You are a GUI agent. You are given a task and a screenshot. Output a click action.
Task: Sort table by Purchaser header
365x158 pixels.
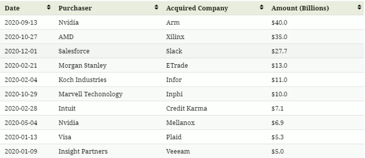coord(75,8)
